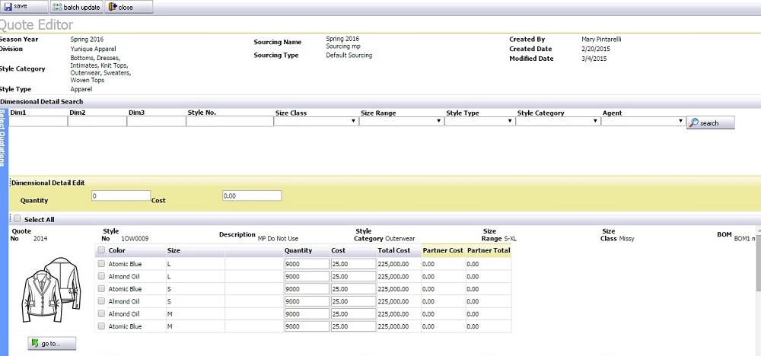Click style number 1OW0009

135,239
